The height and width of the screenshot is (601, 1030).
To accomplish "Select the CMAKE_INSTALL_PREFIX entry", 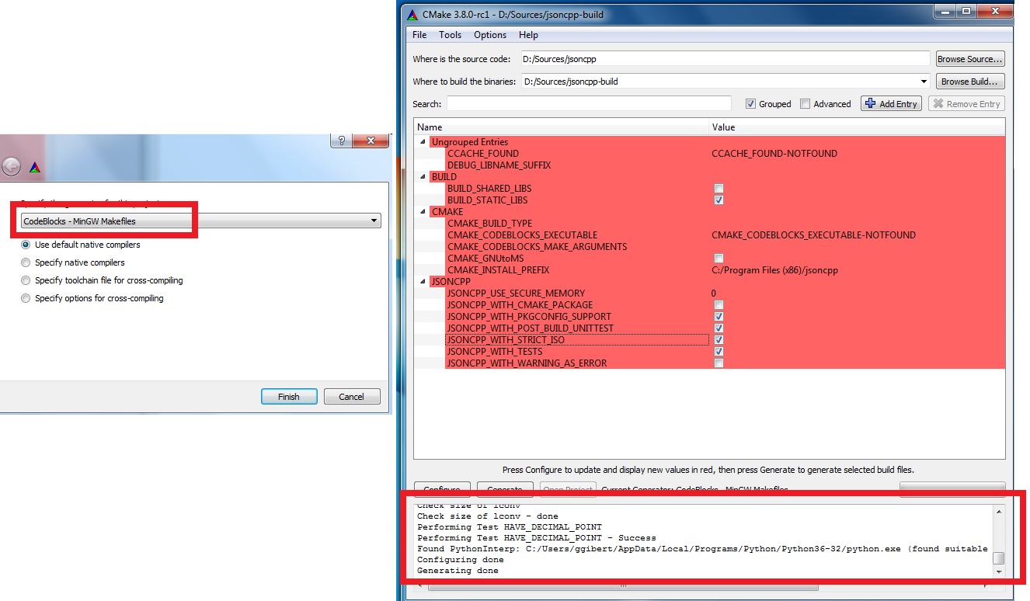I will pos(498,270).
